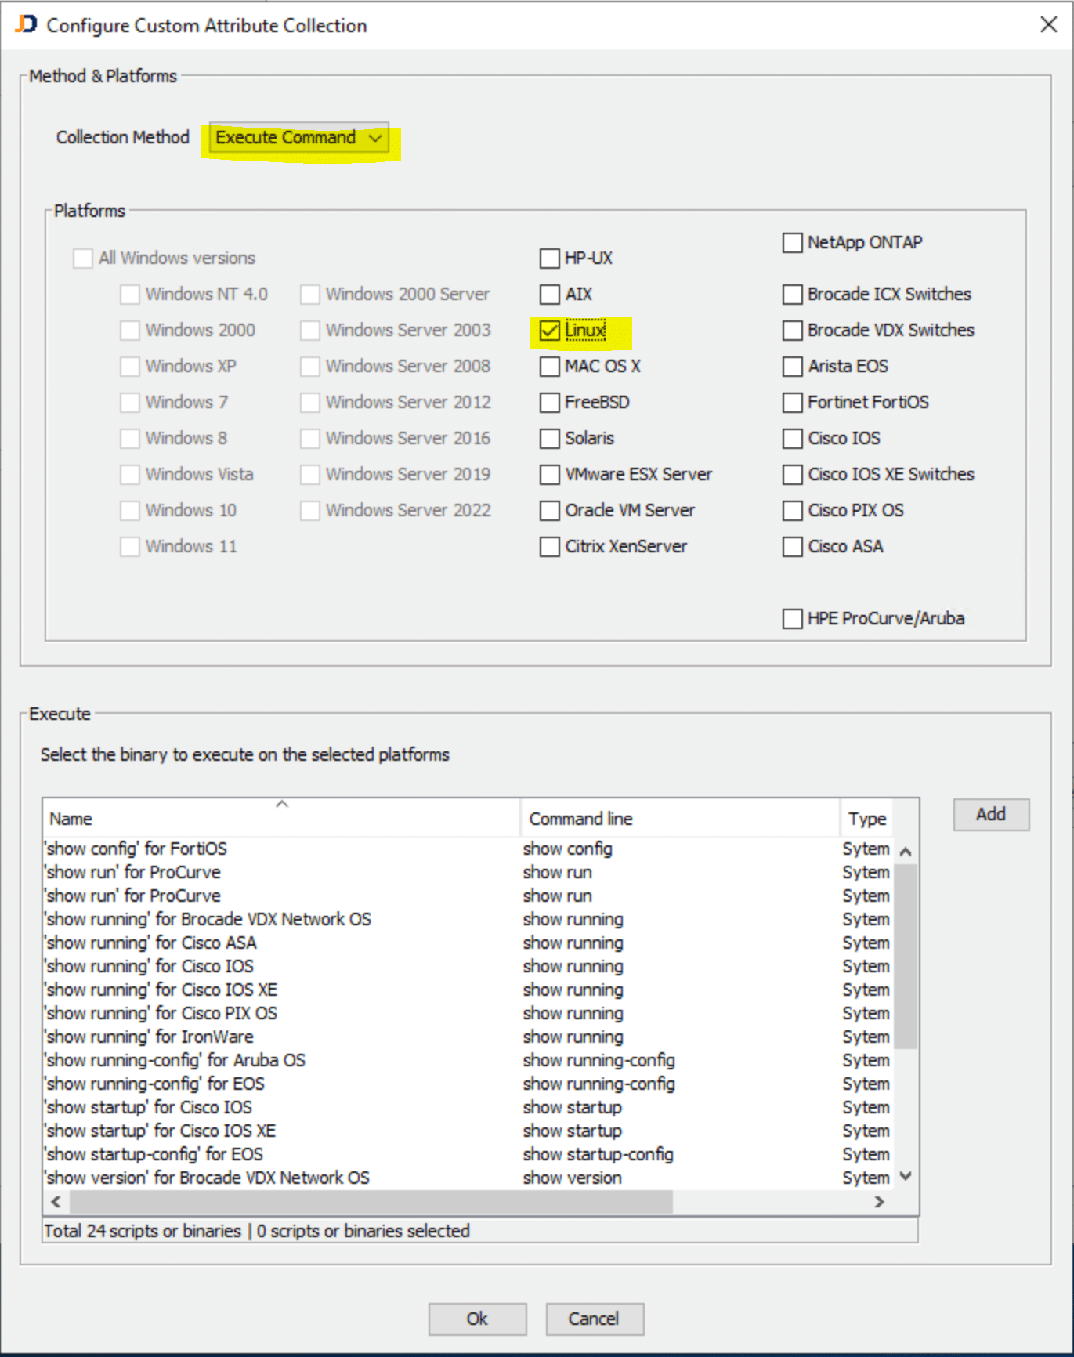Image resolution: width=1074 pixels, height=1357 pixels.
Task: Enable Fortinet FortiOS checkbox
Action: tap(793, 403)
